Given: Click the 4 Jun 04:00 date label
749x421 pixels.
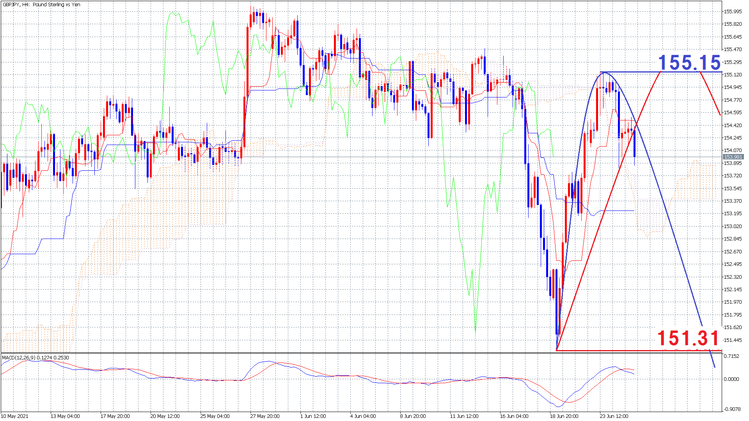Looking at the screenshot, I should [x=363, y=416].
